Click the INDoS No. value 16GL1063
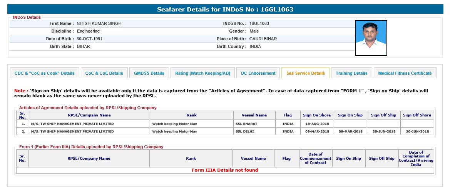The image size is (470, 195). [x=259, y=23]
